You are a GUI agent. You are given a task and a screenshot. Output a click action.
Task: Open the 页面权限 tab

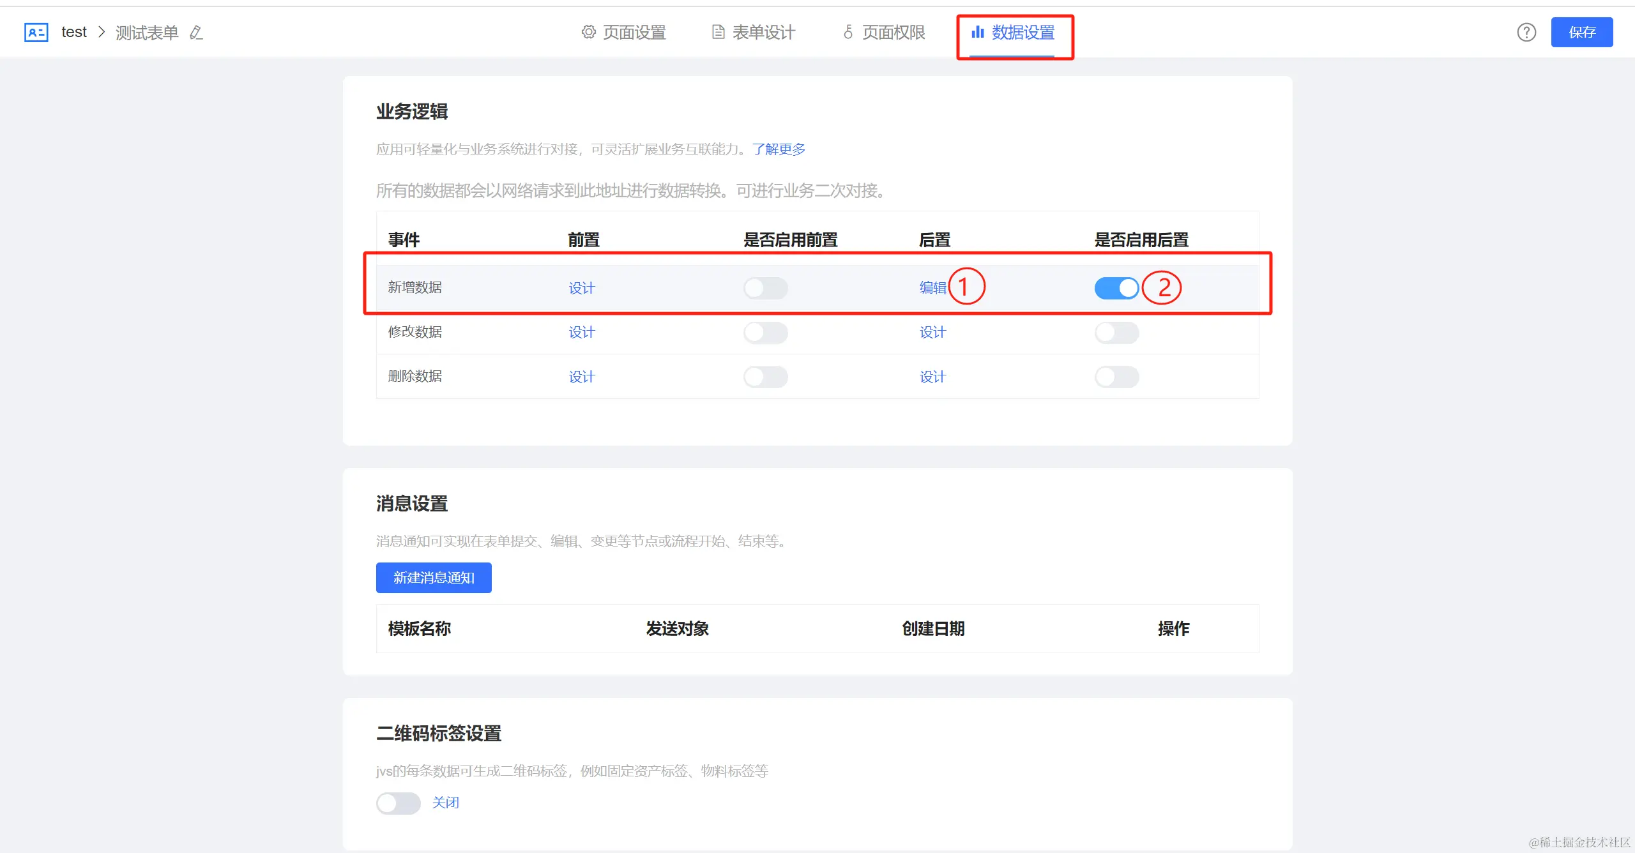(893, 32)
